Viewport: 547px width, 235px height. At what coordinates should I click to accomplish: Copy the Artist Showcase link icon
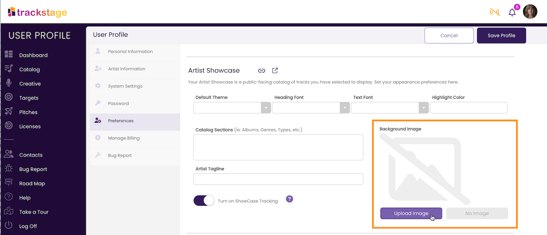pyautogui.click(x=262, y=71)
